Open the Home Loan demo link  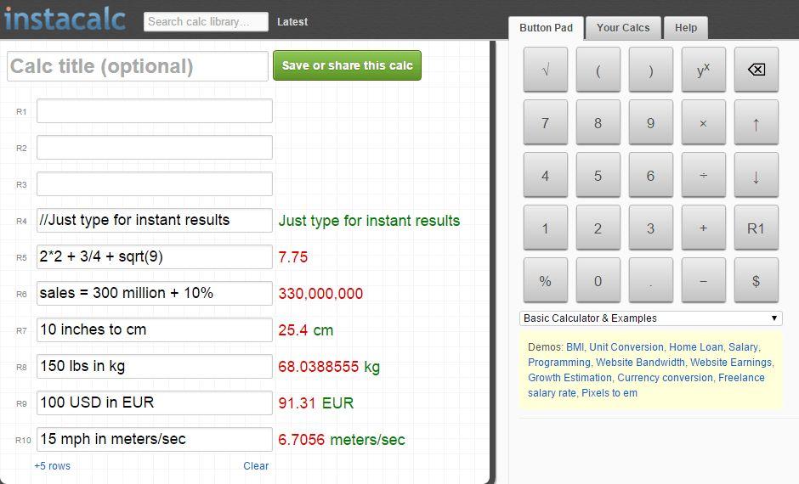point(695,347)
